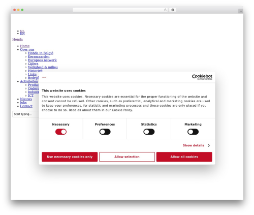Reload the page with the refresh icon

165,10
